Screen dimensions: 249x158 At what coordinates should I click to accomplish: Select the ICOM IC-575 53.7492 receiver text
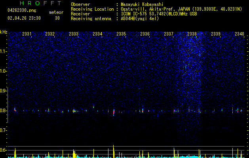(159, 14)
